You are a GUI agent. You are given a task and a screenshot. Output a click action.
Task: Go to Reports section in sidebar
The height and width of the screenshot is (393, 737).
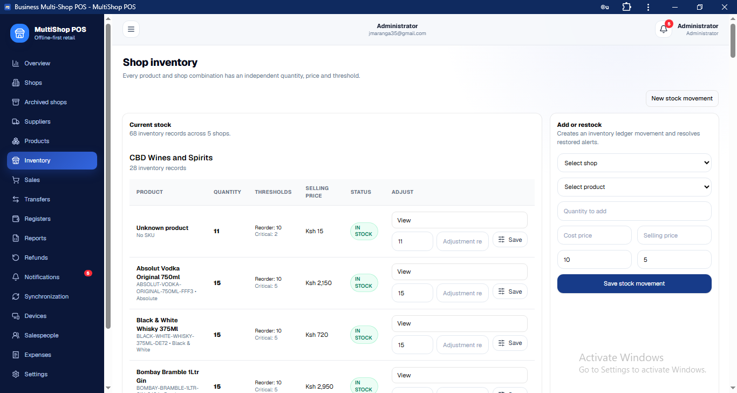52,238
